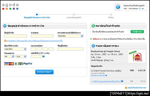The width and height of the screenshot is (150, 96).
Task: Expand special requests plus icon
Action: pyautogui.click(x=5, y=41)
